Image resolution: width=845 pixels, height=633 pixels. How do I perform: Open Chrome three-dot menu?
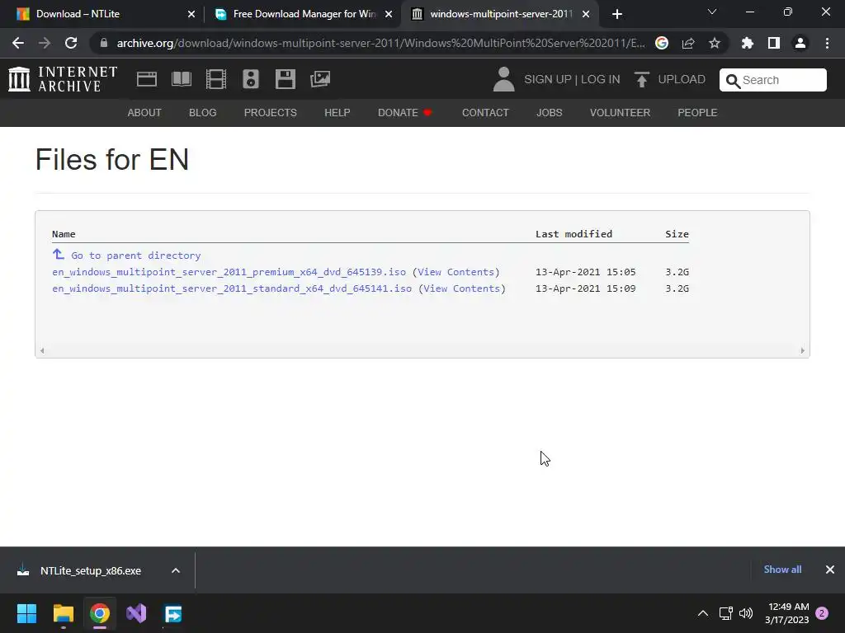(827, 43)
